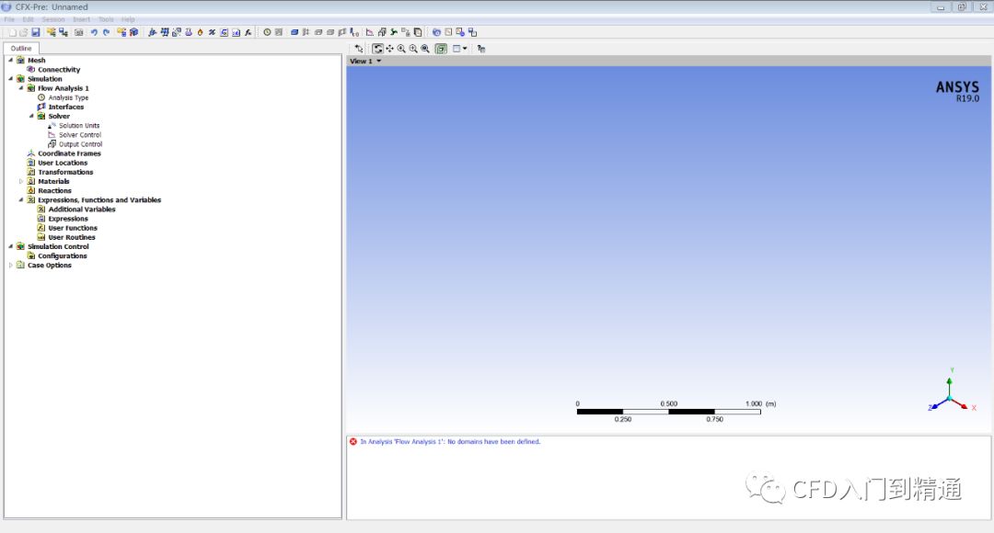Expand the Materials tree node
This screenshot has height=533, width=994.
[x=21, y=181]
